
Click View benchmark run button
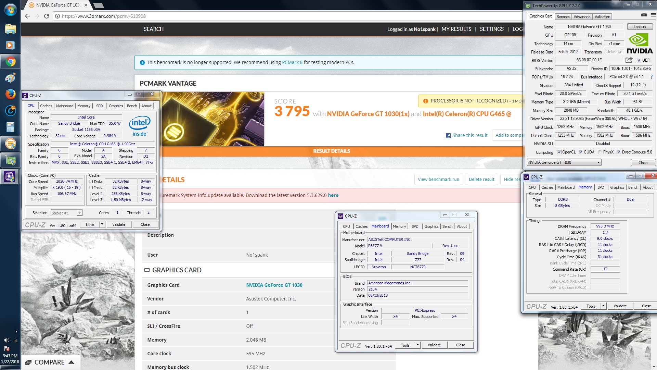tap(438, 179)
